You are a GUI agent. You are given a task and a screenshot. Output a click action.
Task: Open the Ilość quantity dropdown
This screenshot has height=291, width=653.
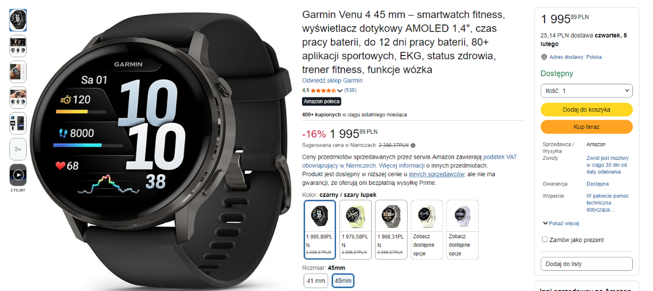pos(587,90)
